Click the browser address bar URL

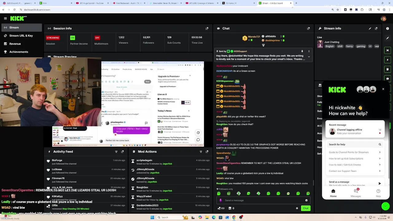pyautogui.click(x=37, y=10)
